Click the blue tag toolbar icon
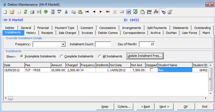Viewport: 215px width, 112px height. [163, 12]
